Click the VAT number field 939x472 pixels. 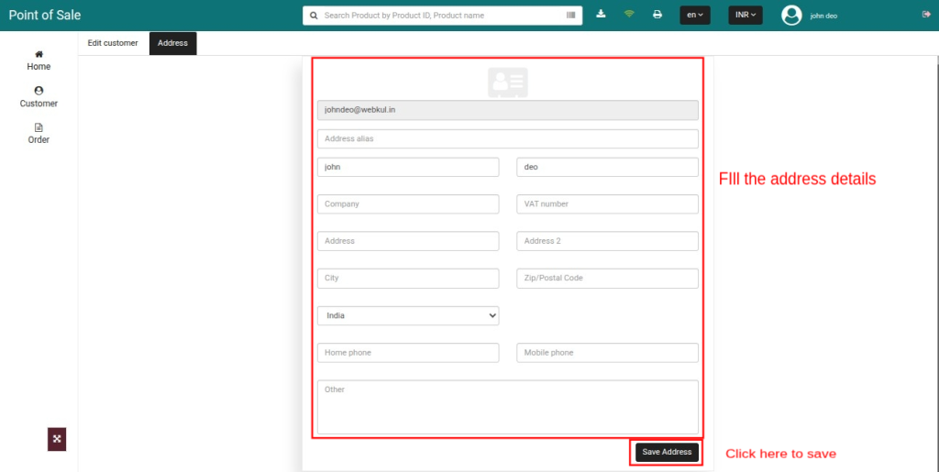point(607,204)
